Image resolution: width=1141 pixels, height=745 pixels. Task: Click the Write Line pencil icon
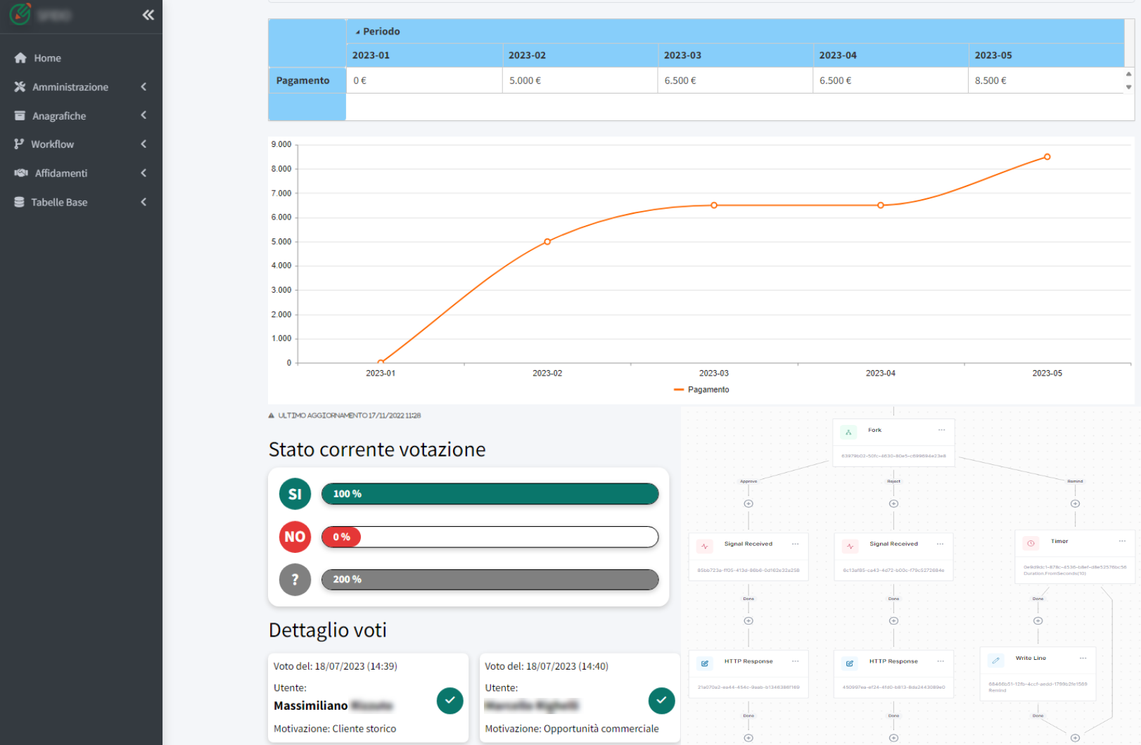995,661
